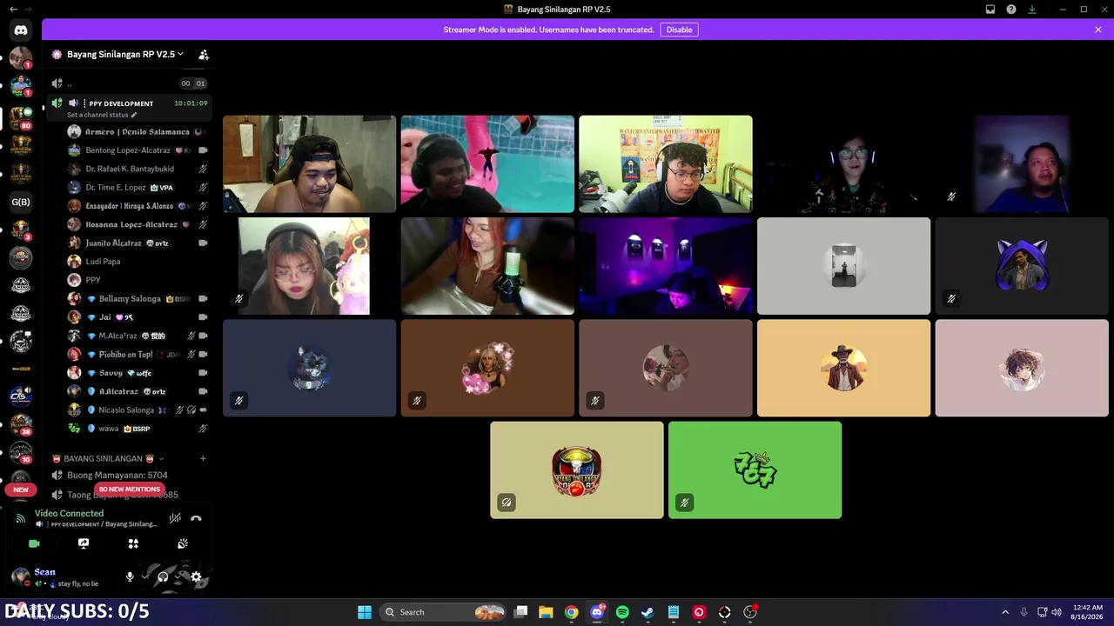Viewport: 1114px width, 626px height.
Task: Download Discord update
Action: [1032, 10]
